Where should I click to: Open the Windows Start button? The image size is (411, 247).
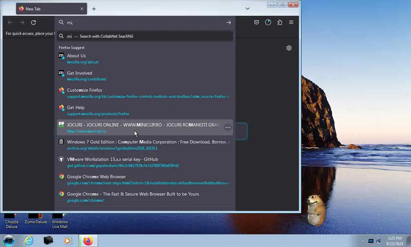tap(9, 241)
